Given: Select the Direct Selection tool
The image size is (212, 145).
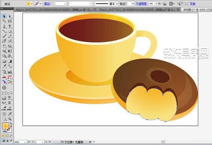Looking at the screenshot, I should click(x=9, y=16).
